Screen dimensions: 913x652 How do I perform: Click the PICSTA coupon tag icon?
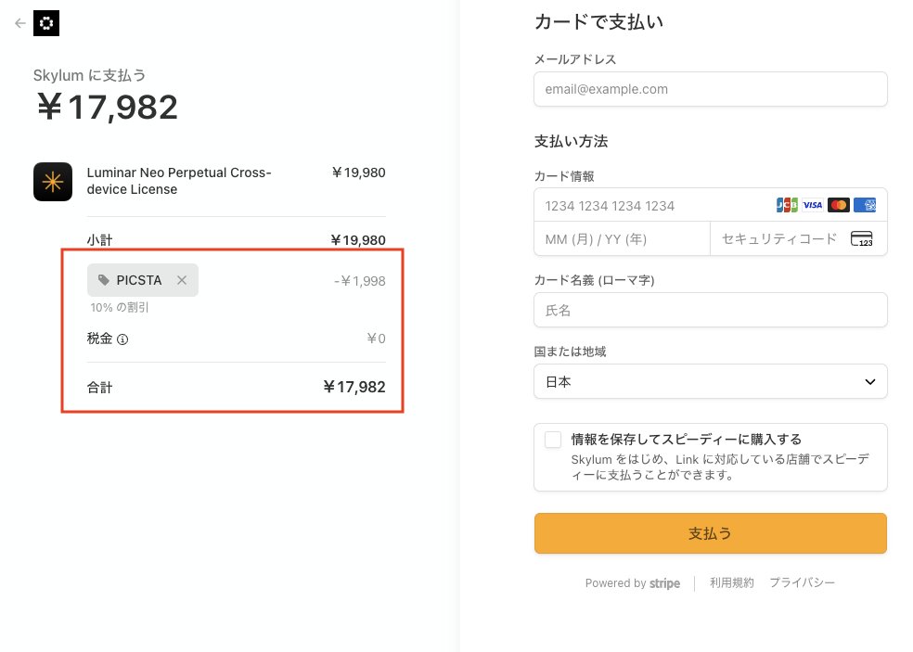coord(104,280)
